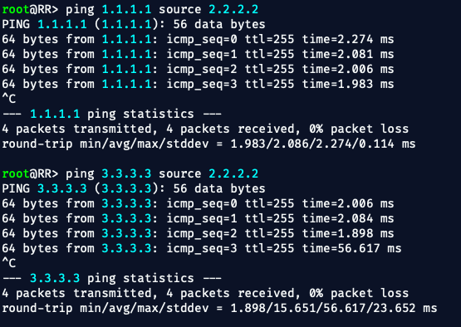This screenshot has height=327, width=461.
Task: Click the first 'ping 1.1.1.1 source 2.2.2.2' command
Action: pyautogui.click(x=162, y=10)
